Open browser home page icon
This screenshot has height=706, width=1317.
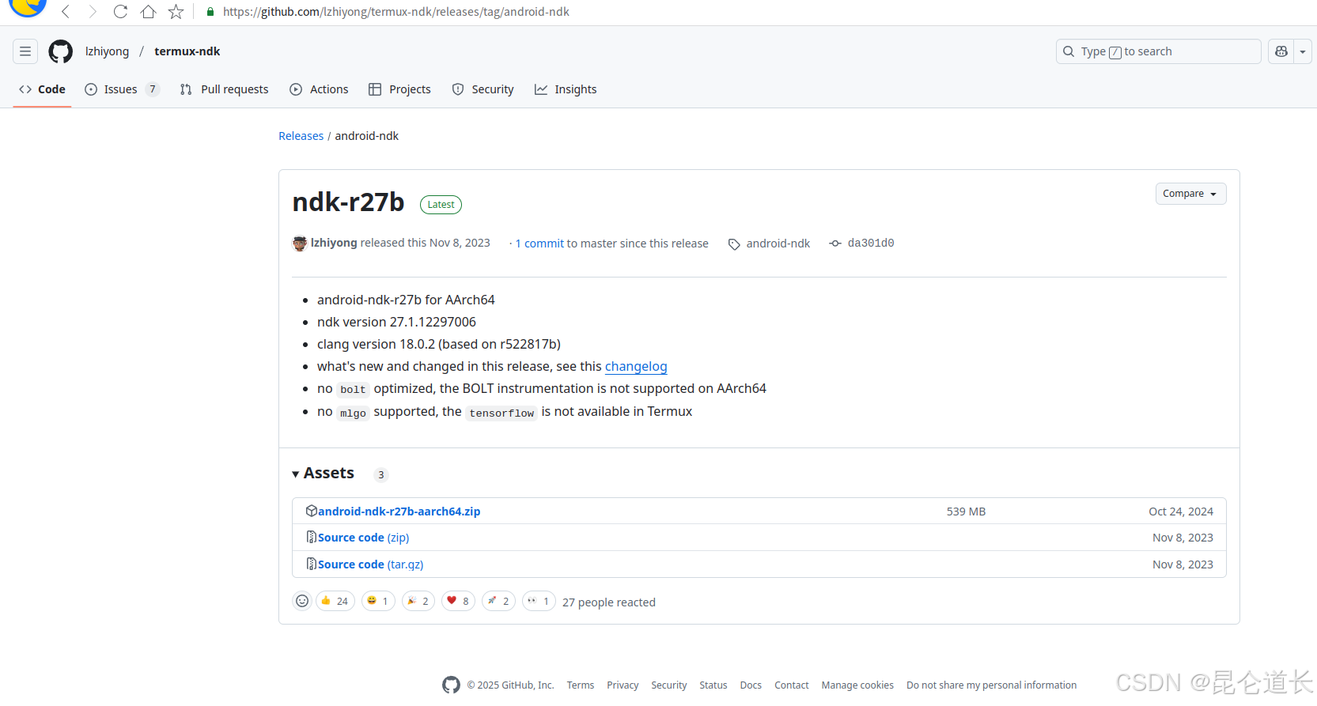[x=148, y=12]
